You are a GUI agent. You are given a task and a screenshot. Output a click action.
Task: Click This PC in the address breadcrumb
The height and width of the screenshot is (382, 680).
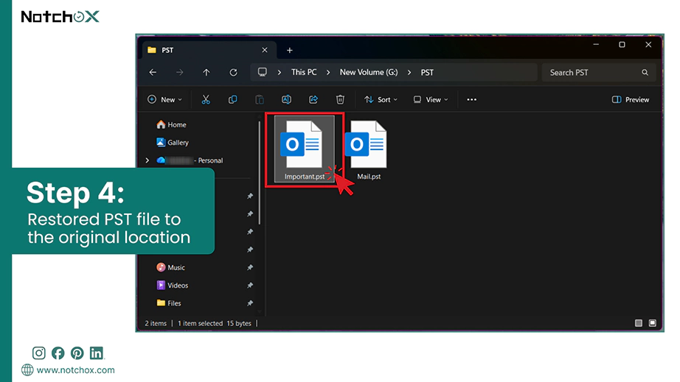[x=304, y=72]
